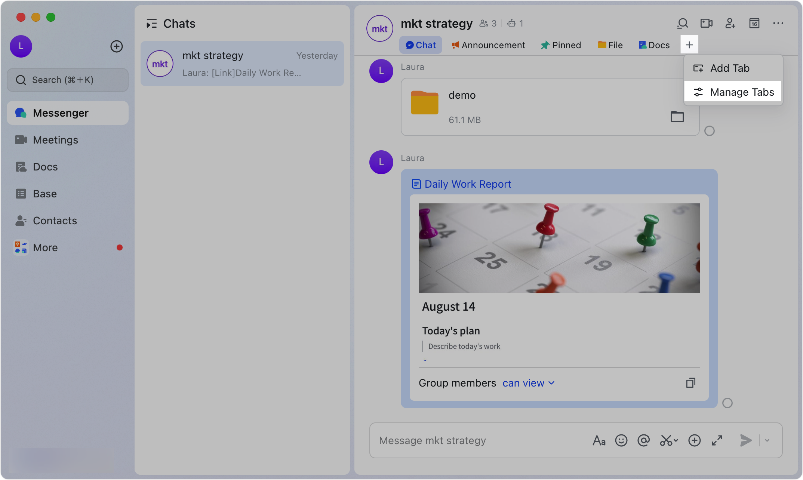Screen dimensions: 803x480
Task: Expand the message input to full screen
Action: tap(717, 440)
